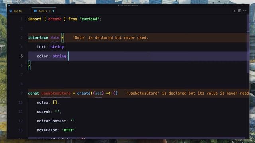This screenshot has width=255, height=143.
Task: Click the "useNotesStore" variable name
Action: pyautogui.click(x=56, y=93)
